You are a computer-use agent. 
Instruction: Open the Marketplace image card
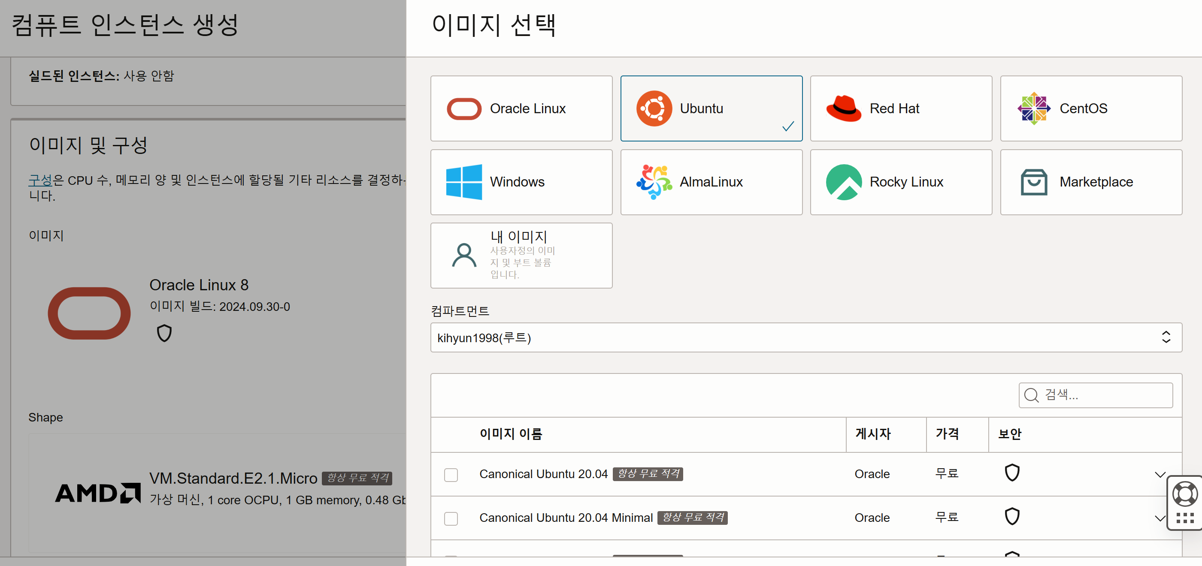point(1091,182)
